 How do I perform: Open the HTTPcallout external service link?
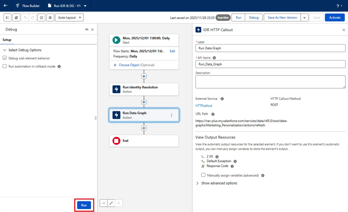(x=204, y=106)
